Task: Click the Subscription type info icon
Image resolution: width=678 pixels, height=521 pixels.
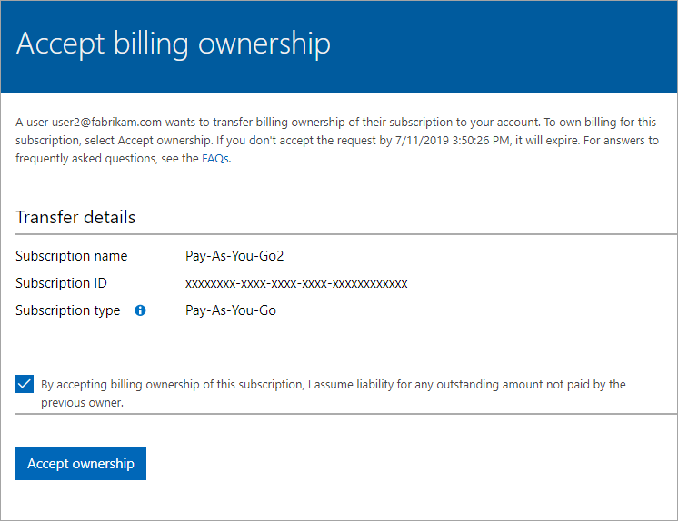Action: pyautogui.click(x=140, y=310)
